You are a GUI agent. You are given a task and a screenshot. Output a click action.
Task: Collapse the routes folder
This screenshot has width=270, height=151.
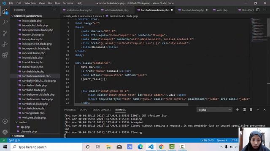point(22,122)
